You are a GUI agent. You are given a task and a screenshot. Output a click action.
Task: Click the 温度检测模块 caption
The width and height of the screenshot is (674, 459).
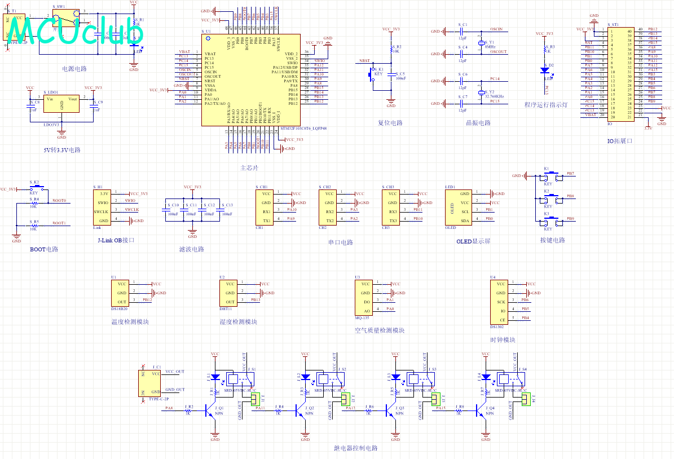coord(130,321)
